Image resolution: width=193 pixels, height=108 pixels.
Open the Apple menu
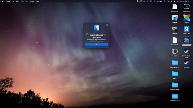pos(3,1)
